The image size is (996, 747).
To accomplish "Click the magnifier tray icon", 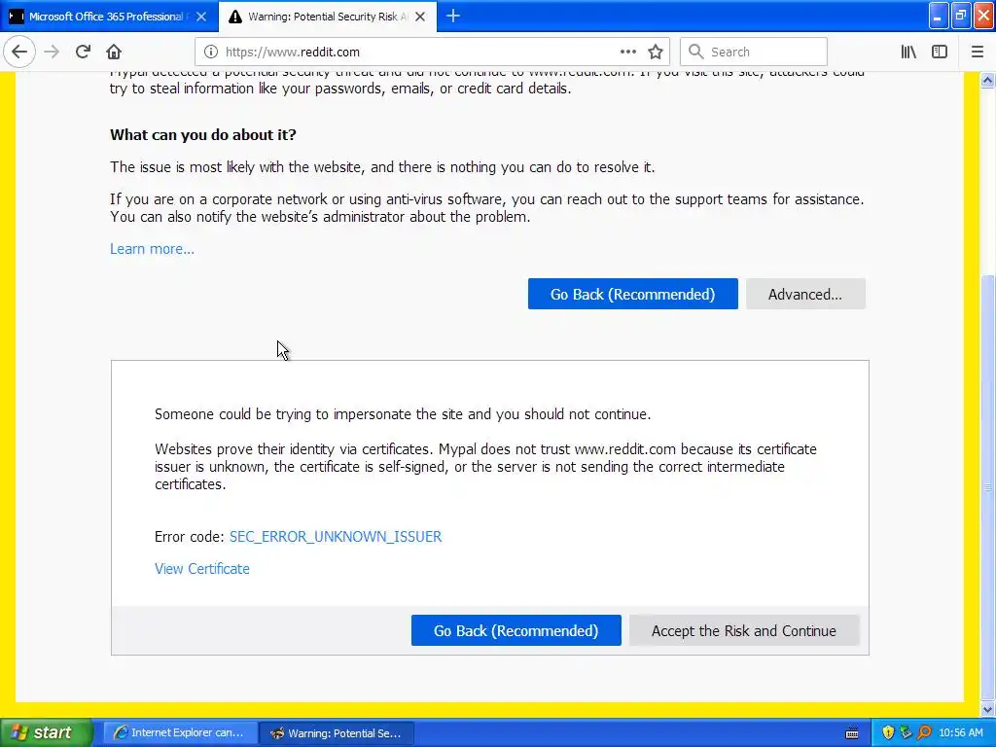I will 924,733.
